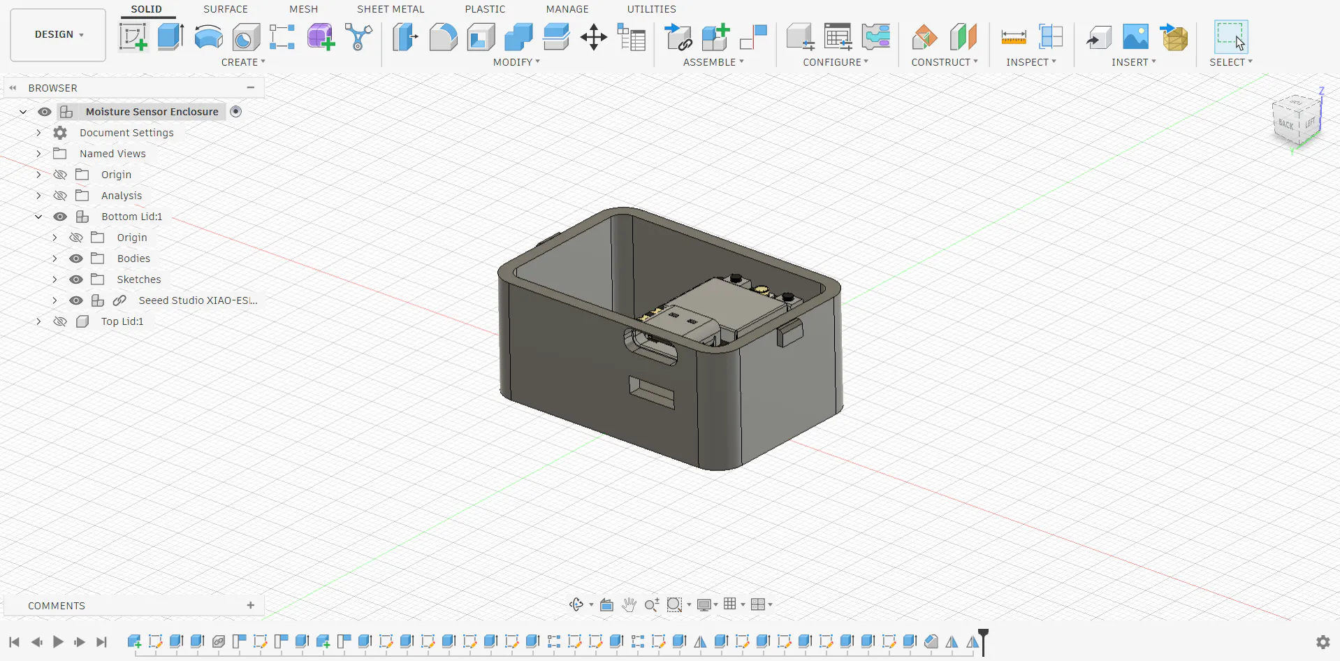
Task: Open the CONSTRUCT menu
Action: [944, 62]
